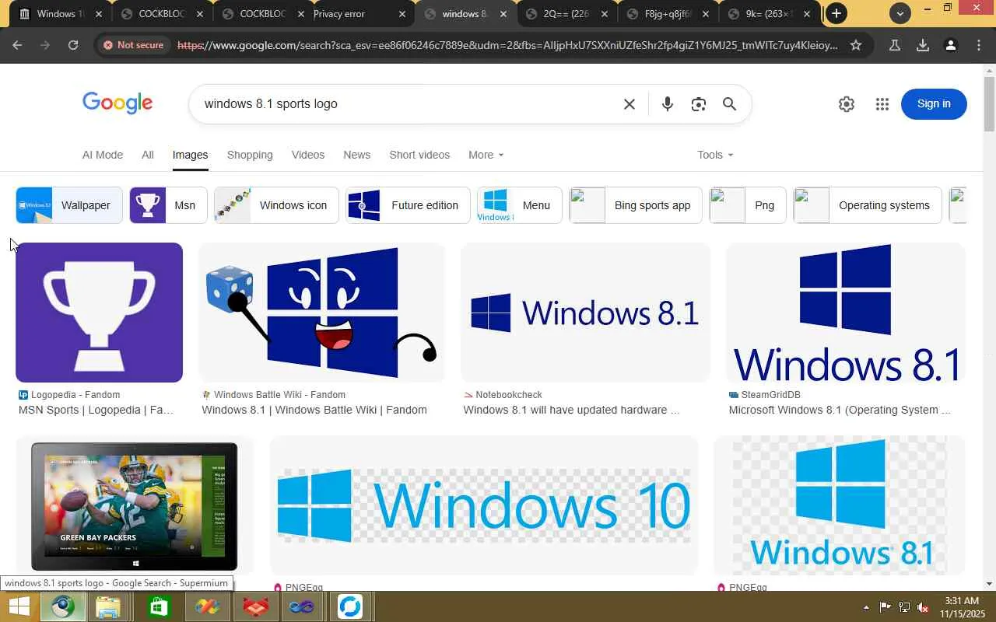Open the MSN Sports Logopedia result link
Viewport: 996px width, 622px height.
click(x=96, y=410)
